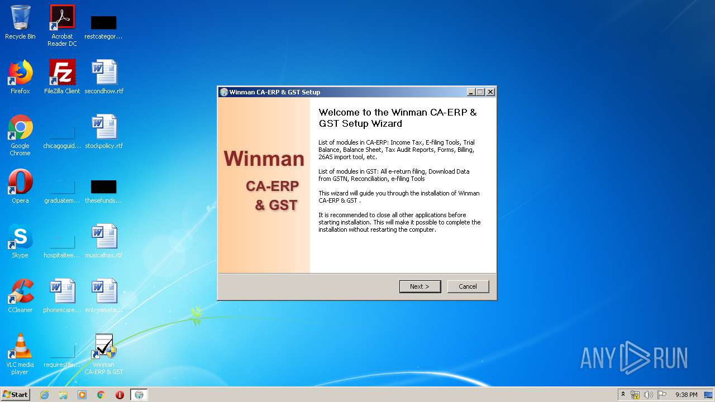Select the stockpolicy.rtf document icon

point(104,132)
